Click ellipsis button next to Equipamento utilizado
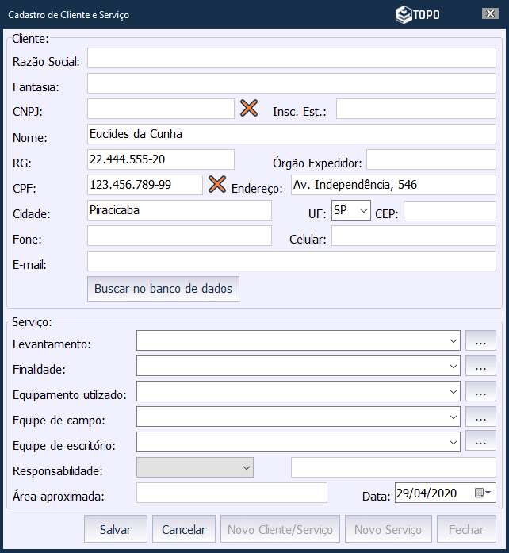509x553 pixels. 480,391
